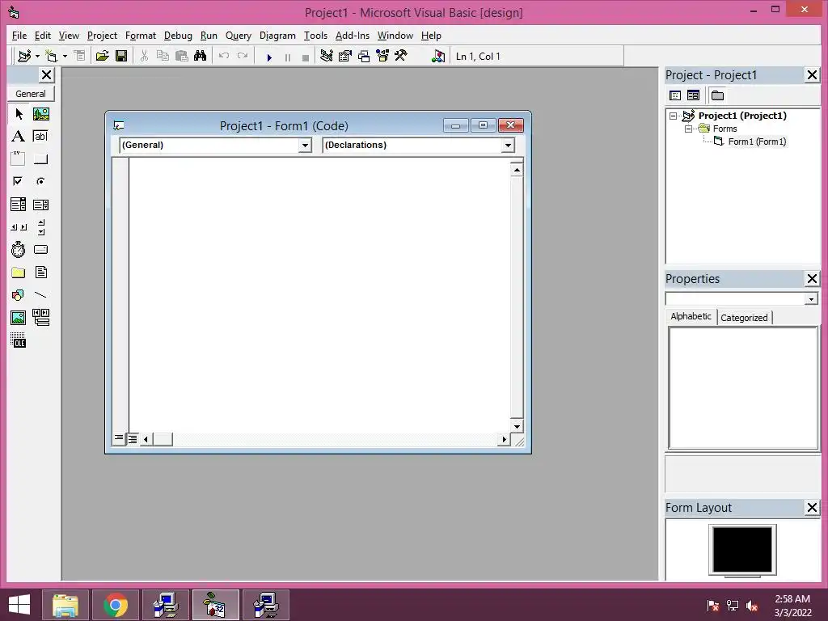The height and width of the screenshot is (621, 828).
Task: Select the Image control tool
Action: [18, 317]
